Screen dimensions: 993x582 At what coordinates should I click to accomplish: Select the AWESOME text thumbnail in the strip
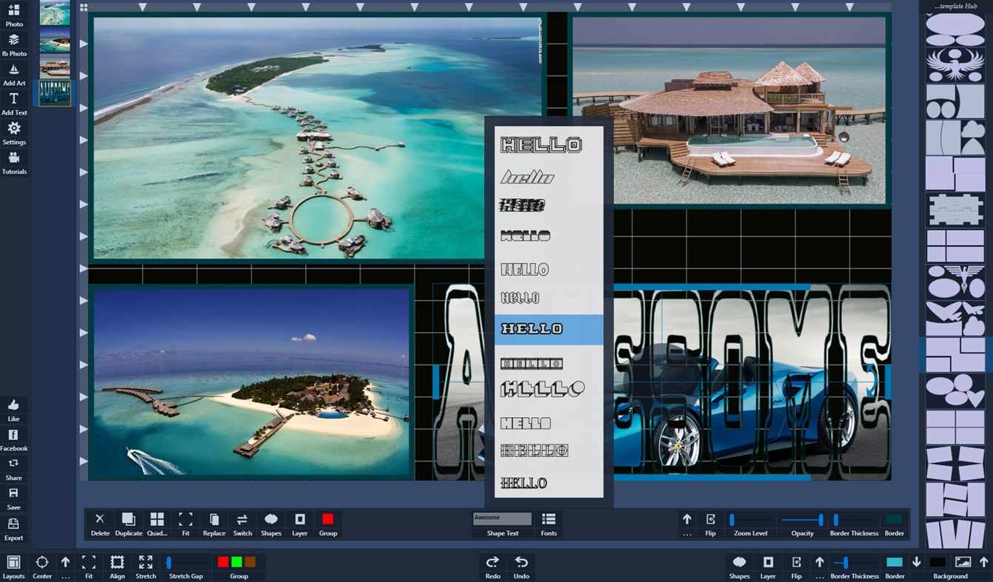55,93
